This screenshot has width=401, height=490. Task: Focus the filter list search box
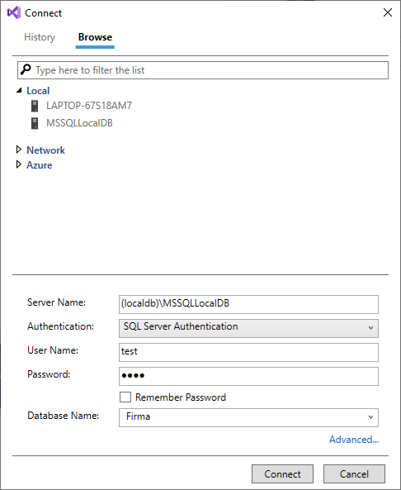click(x=203, y=70)
